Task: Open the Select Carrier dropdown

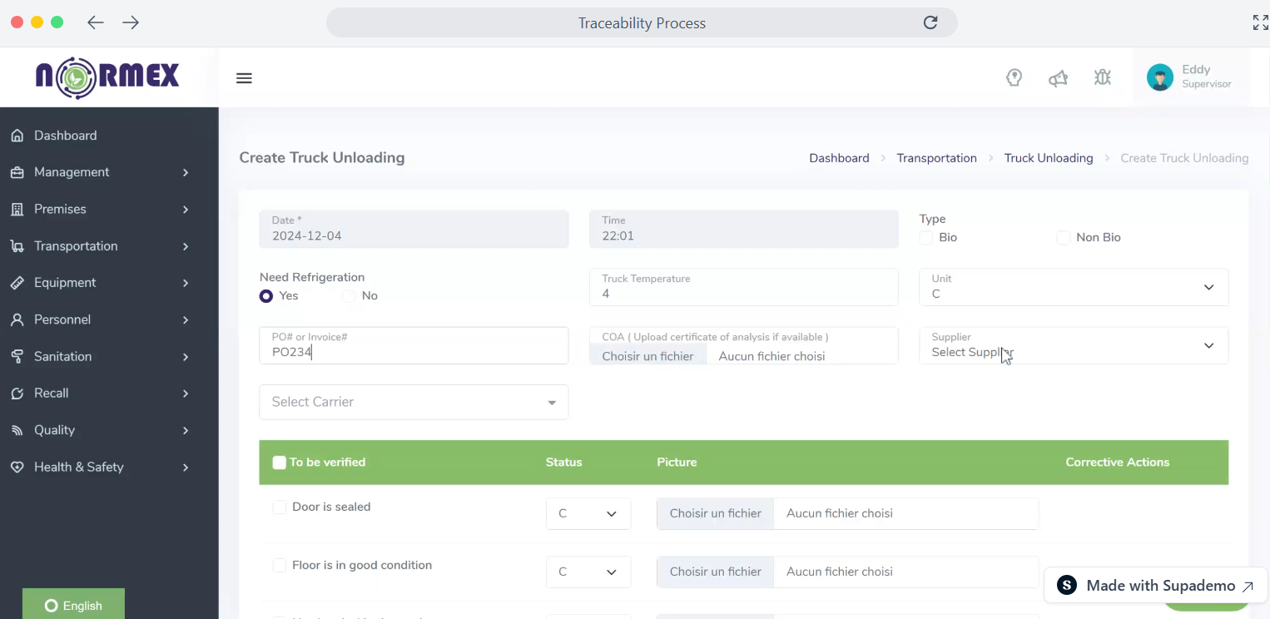Action: [x=413, y=402]
